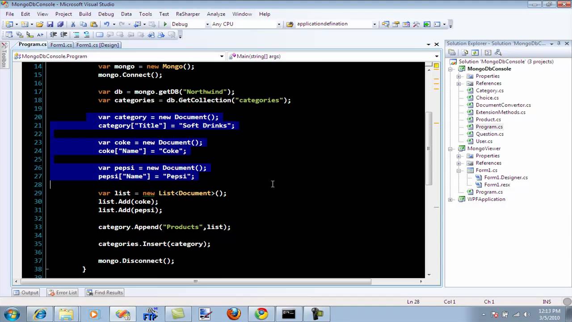Click the Open File folder icon
Image resolution: width=572 pixels, height=322 pixels.
click(x=40, y=24)
